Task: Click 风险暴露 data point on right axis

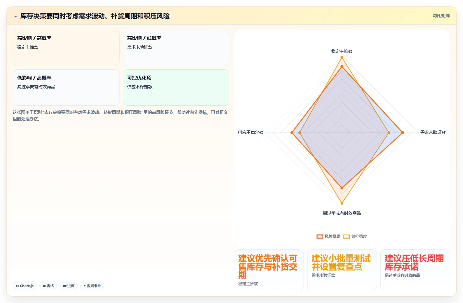Action: [403, 133]
